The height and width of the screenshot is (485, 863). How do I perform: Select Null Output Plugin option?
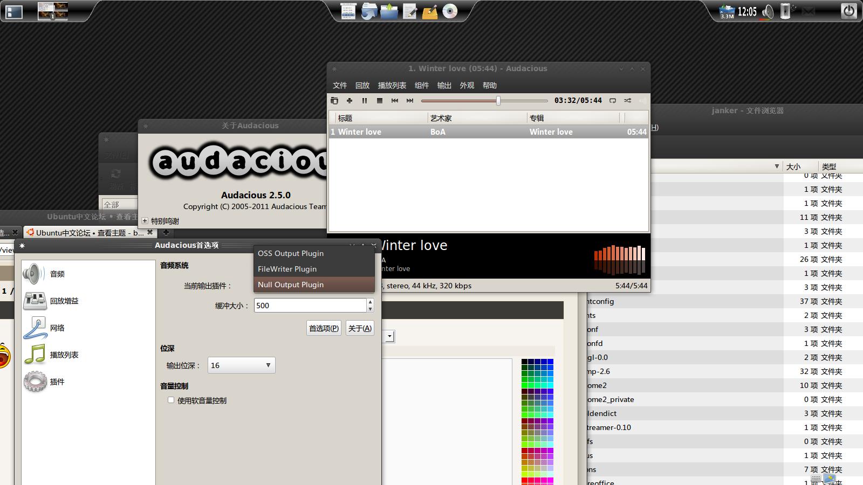[314, 285]
